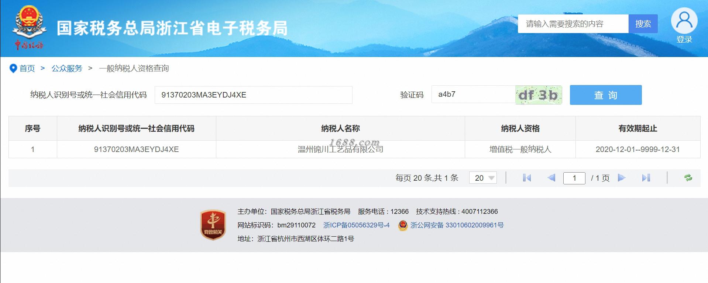The width and height of the screenshot is (708, 283).
Task: Click the 技术支持热线 4007112366 text
Action: click(x=457, y=212)
